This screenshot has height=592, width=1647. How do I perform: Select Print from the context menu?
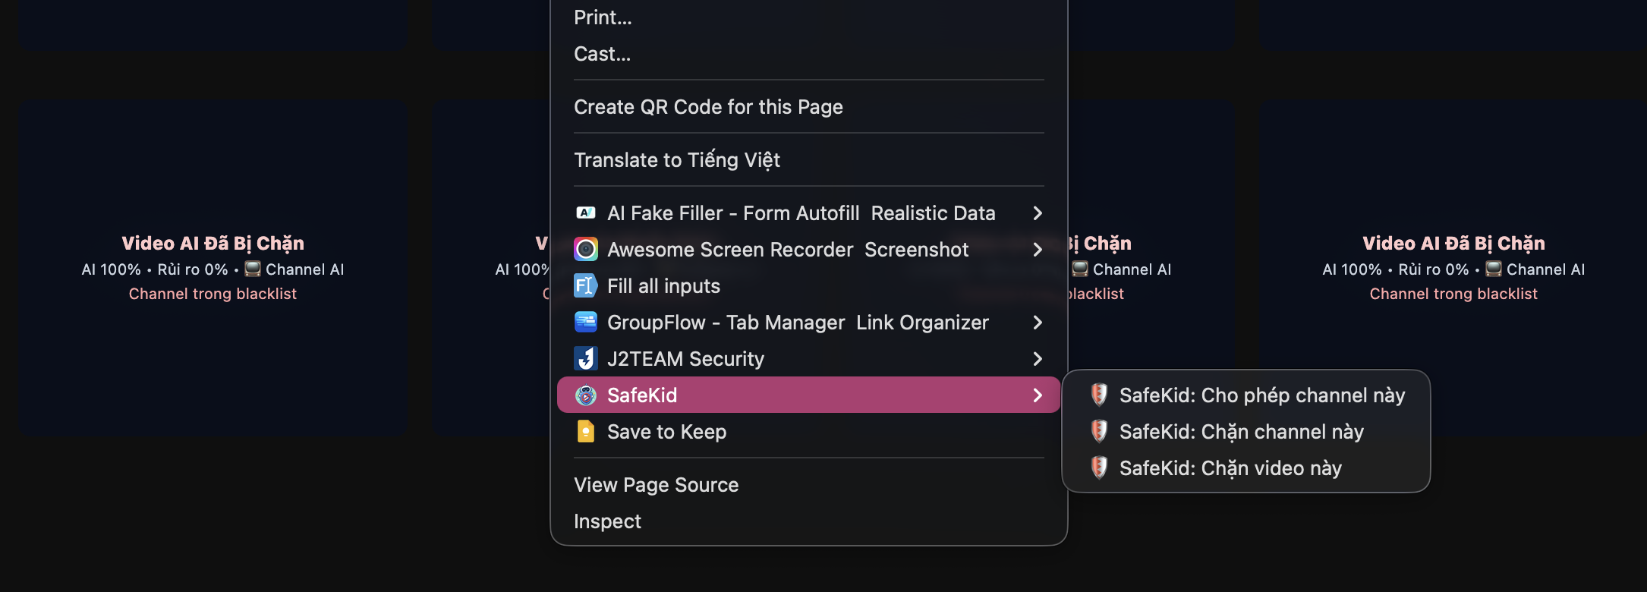point(603,17)
